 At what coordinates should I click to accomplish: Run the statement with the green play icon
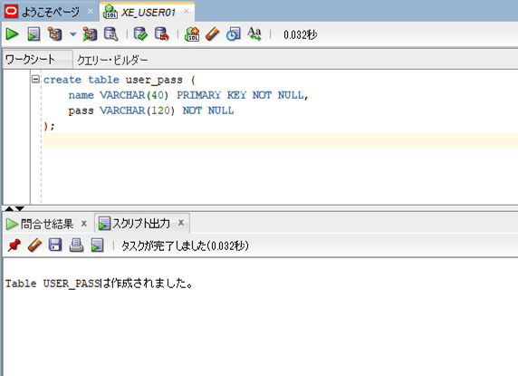tap(12, 34)
